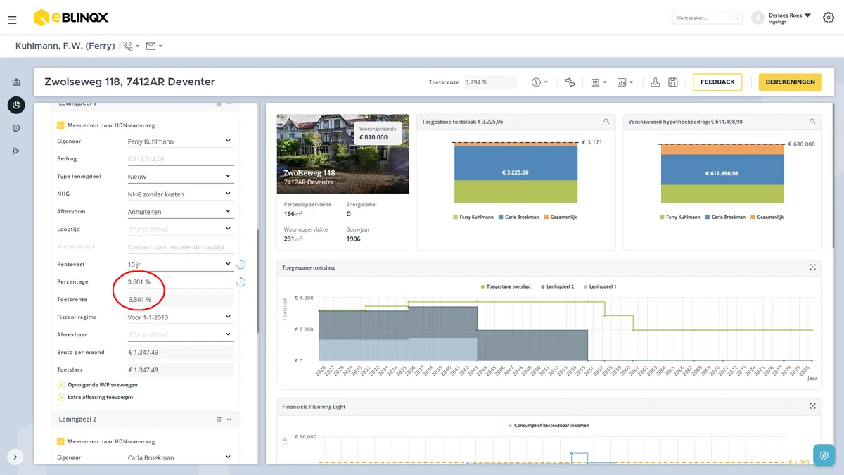This screenshot has width=844, height=475.
Task: Click the download icon in toolbar
Action: 656,82
